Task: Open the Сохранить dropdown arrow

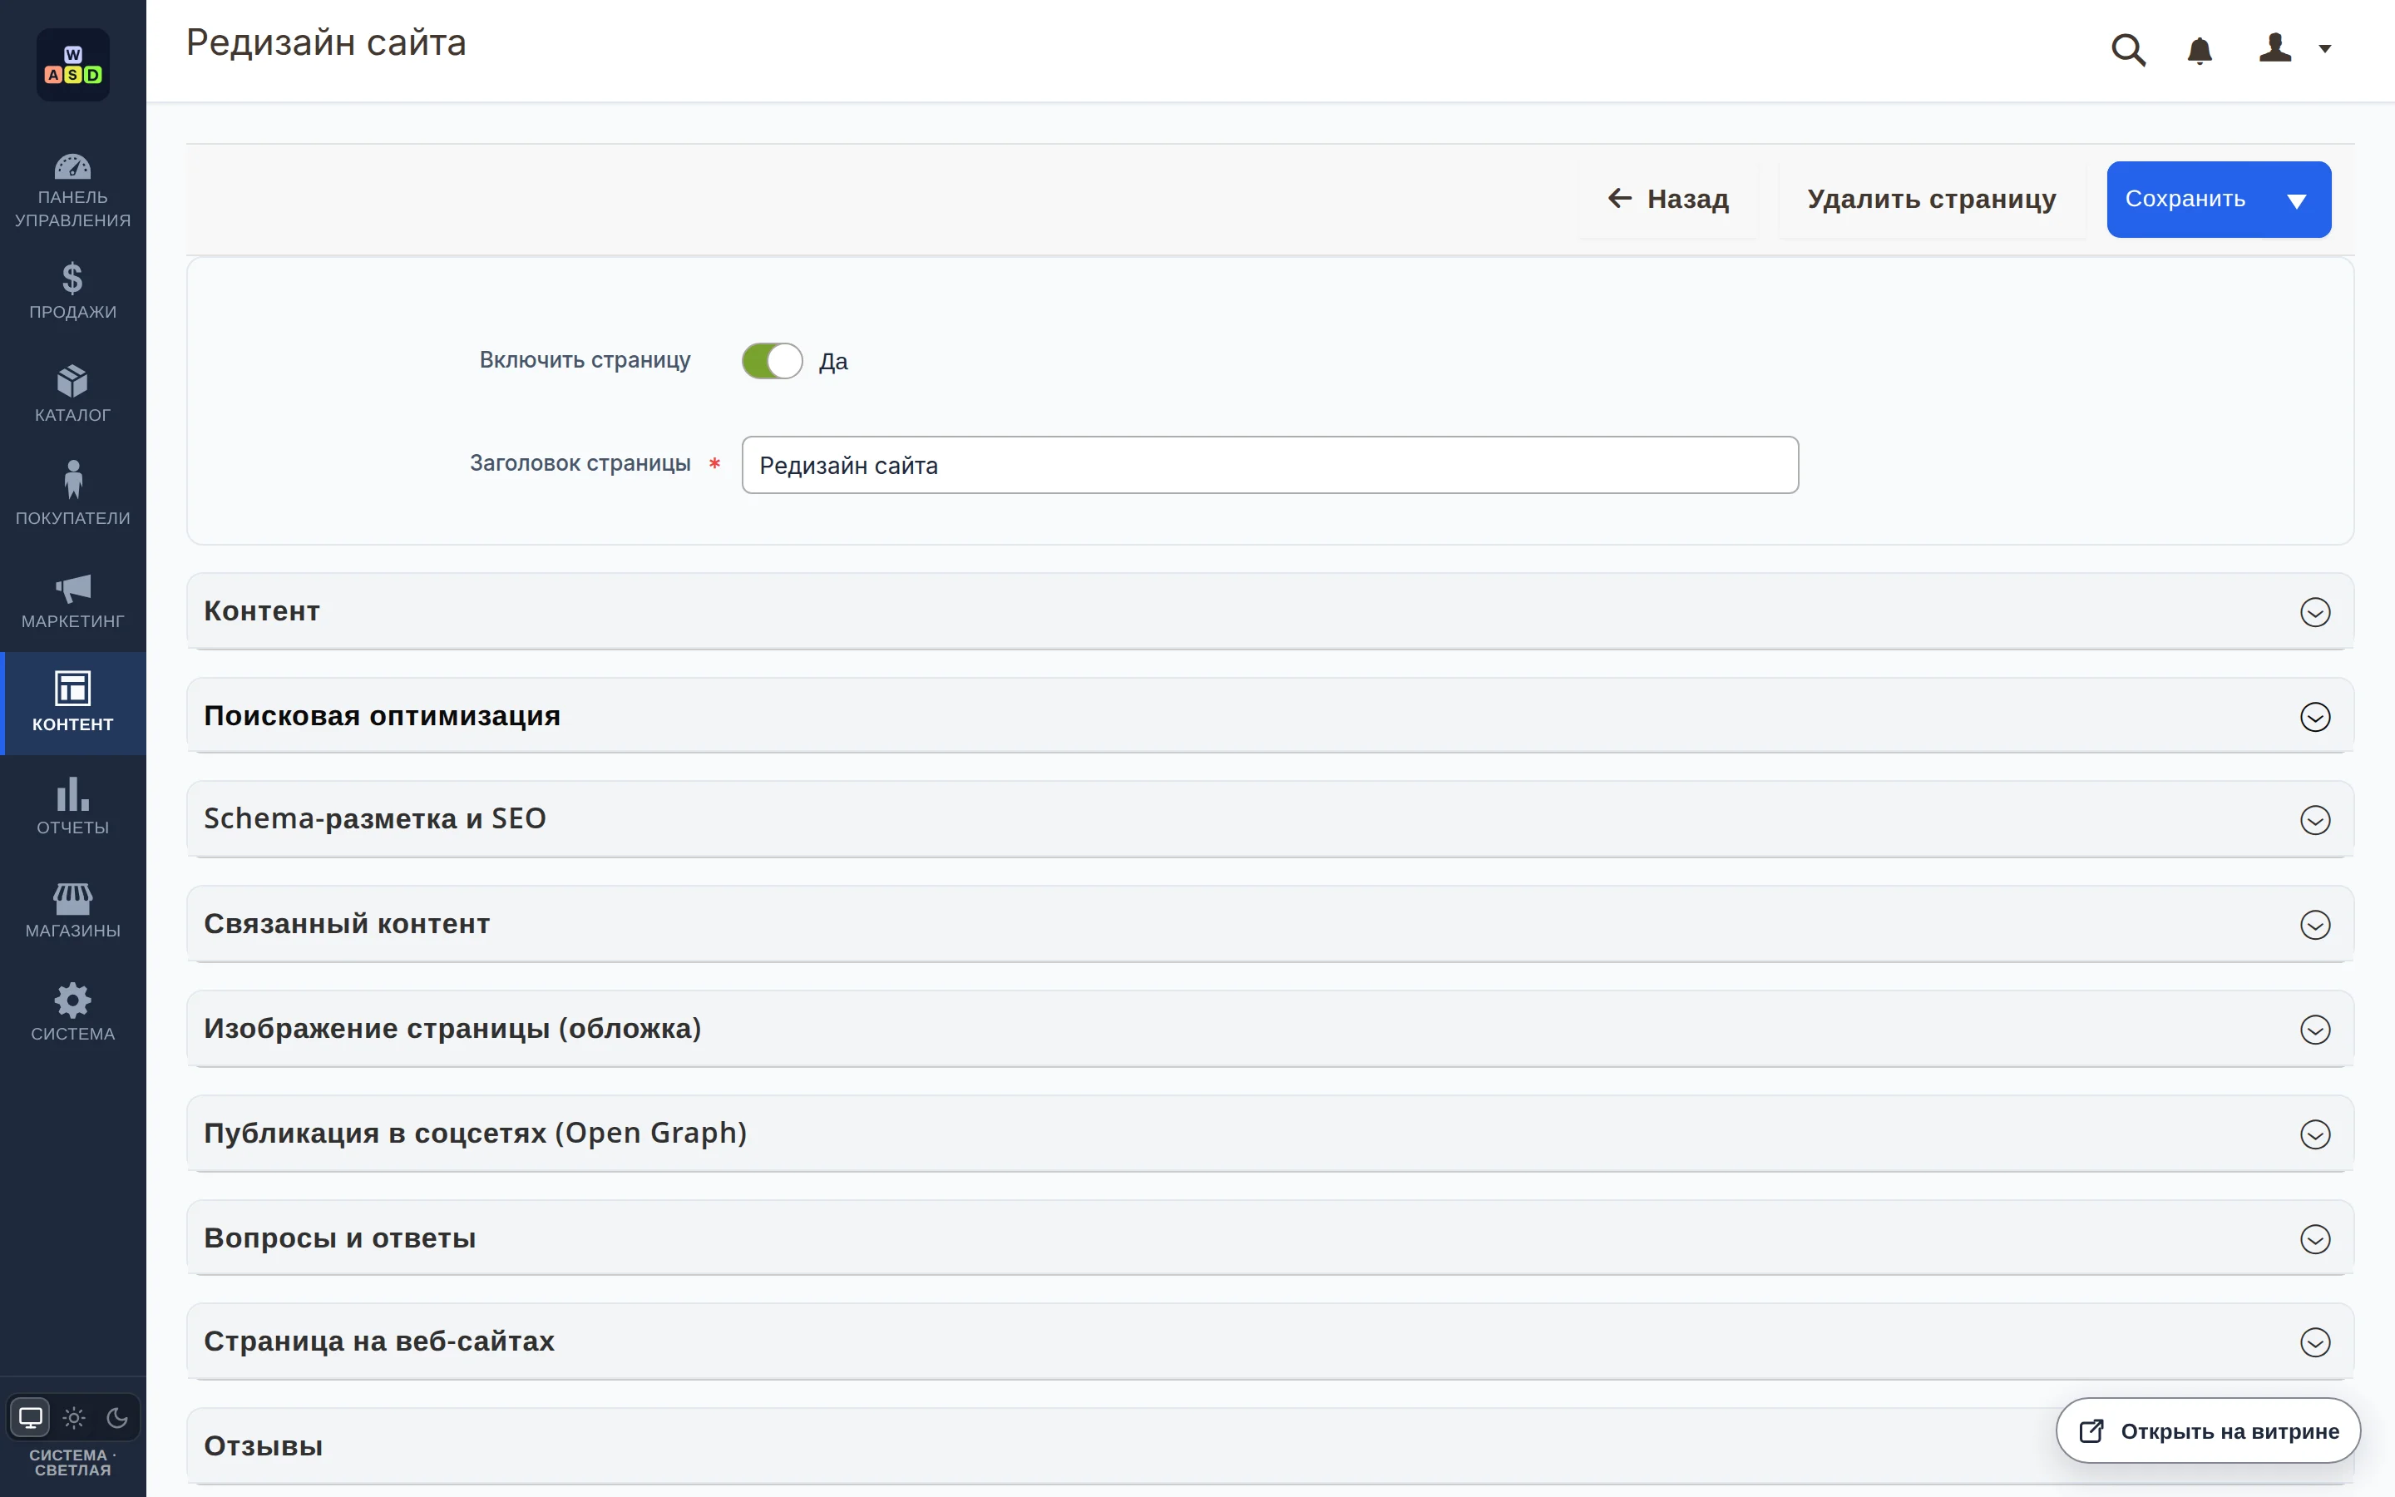Action: coord(2297,200)
